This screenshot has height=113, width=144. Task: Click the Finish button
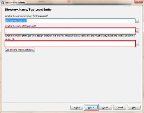coord(105,107)
